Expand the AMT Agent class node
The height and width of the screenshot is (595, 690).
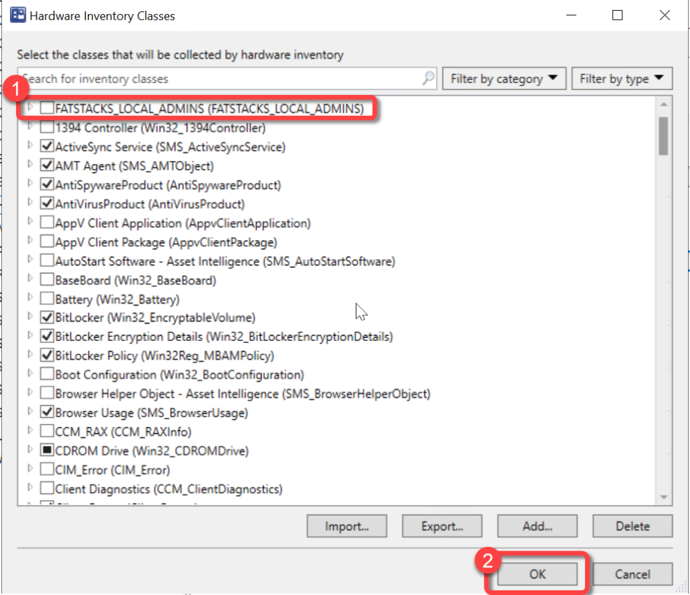click(29, 165)
